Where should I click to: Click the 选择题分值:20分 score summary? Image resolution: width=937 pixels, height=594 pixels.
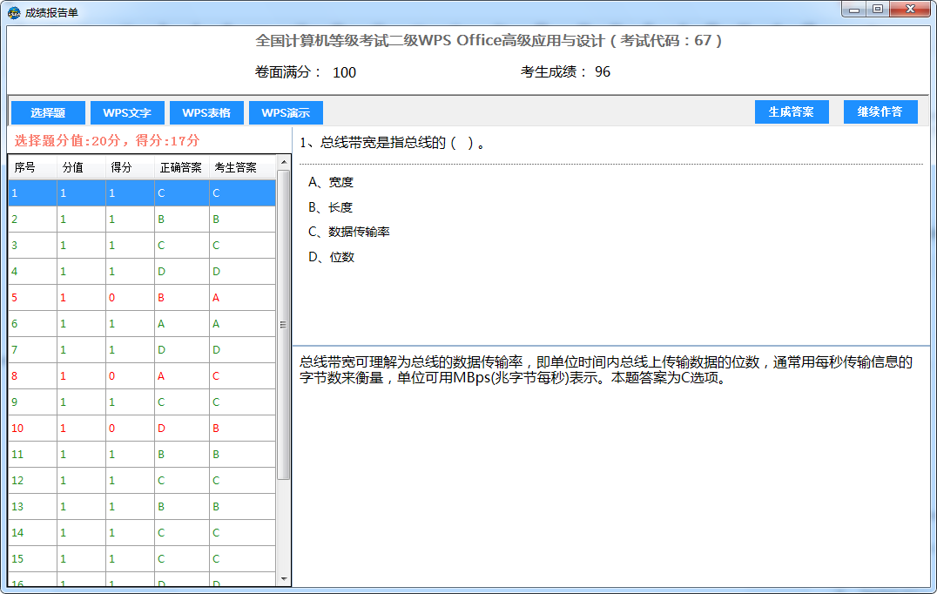coord(107,141)
